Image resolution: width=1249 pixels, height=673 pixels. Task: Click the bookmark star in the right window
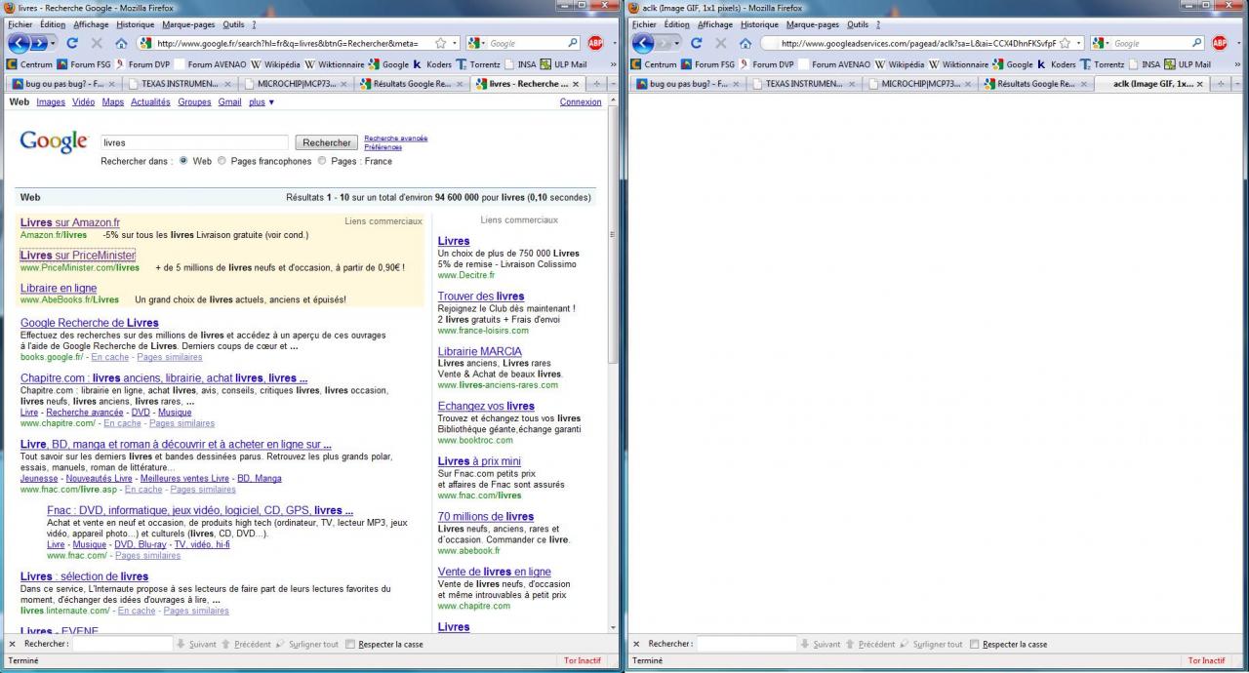[1066, 43]
